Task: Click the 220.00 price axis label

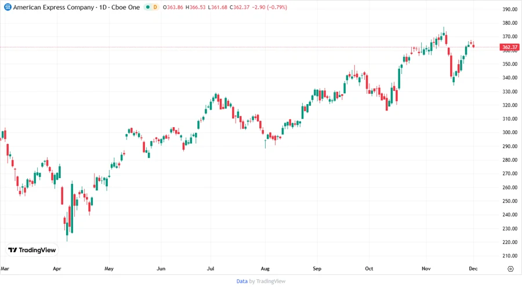Action: (510, 242)
